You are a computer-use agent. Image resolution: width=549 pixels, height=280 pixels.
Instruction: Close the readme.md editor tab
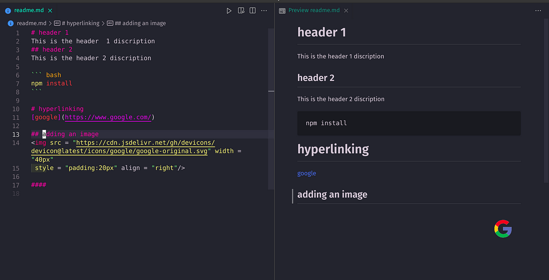point(50,11)
